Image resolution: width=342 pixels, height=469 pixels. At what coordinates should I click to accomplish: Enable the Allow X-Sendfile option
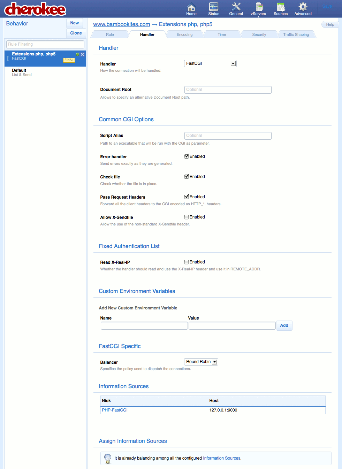[x=187, y=217]
